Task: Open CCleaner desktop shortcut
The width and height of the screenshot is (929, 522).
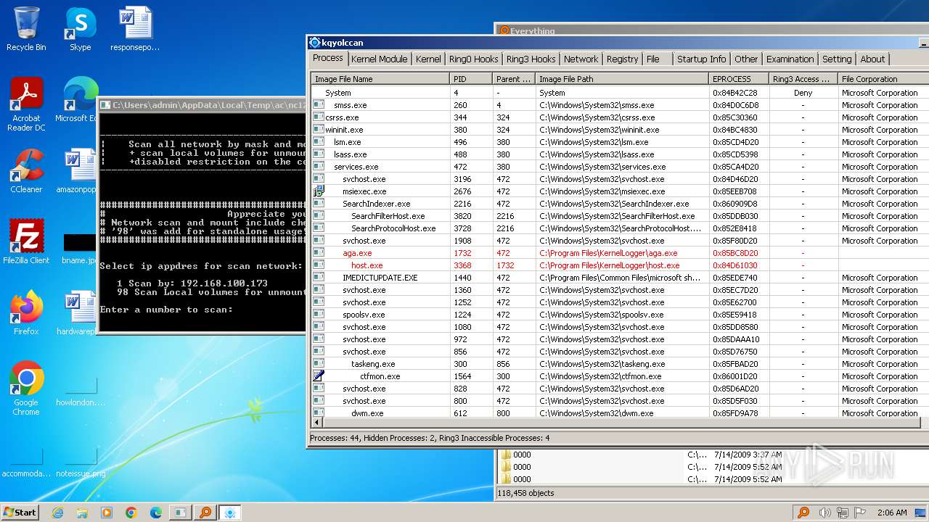Action: point(26,171)
